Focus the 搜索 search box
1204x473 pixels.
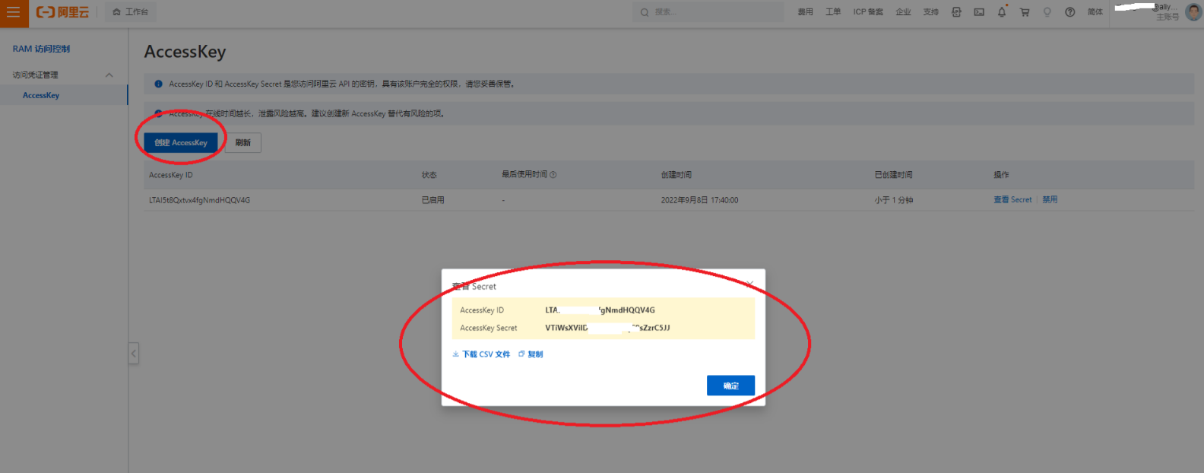coord(708,12)
